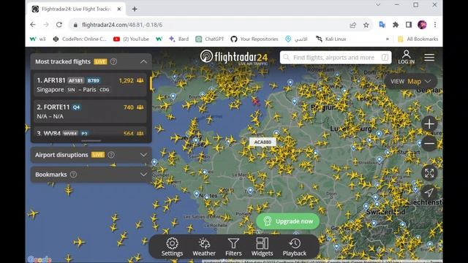Viewport: 468px width, 263px height.
Task: Toggle fullscreen map view
Action: 429,173
